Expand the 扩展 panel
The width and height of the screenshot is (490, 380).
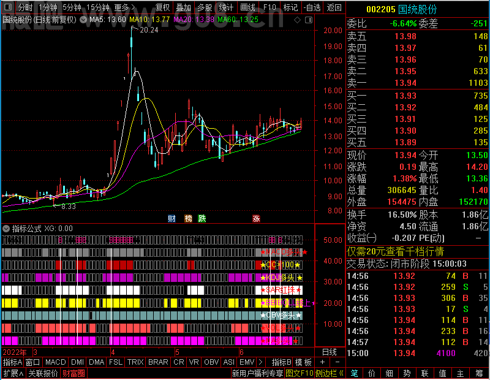(x=13, y=373)
